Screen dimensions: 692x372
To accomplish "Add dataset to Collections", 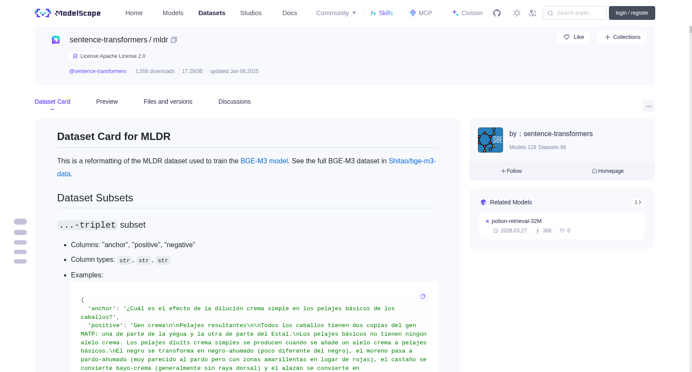I will click(x=622, y=37).
